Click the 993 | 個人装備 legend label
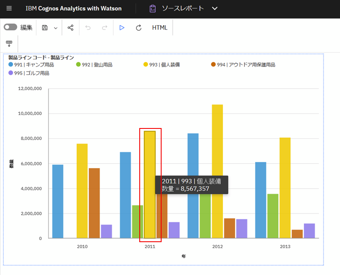Image resolution: width=340 pixels, height=275 pixels. 165,65
